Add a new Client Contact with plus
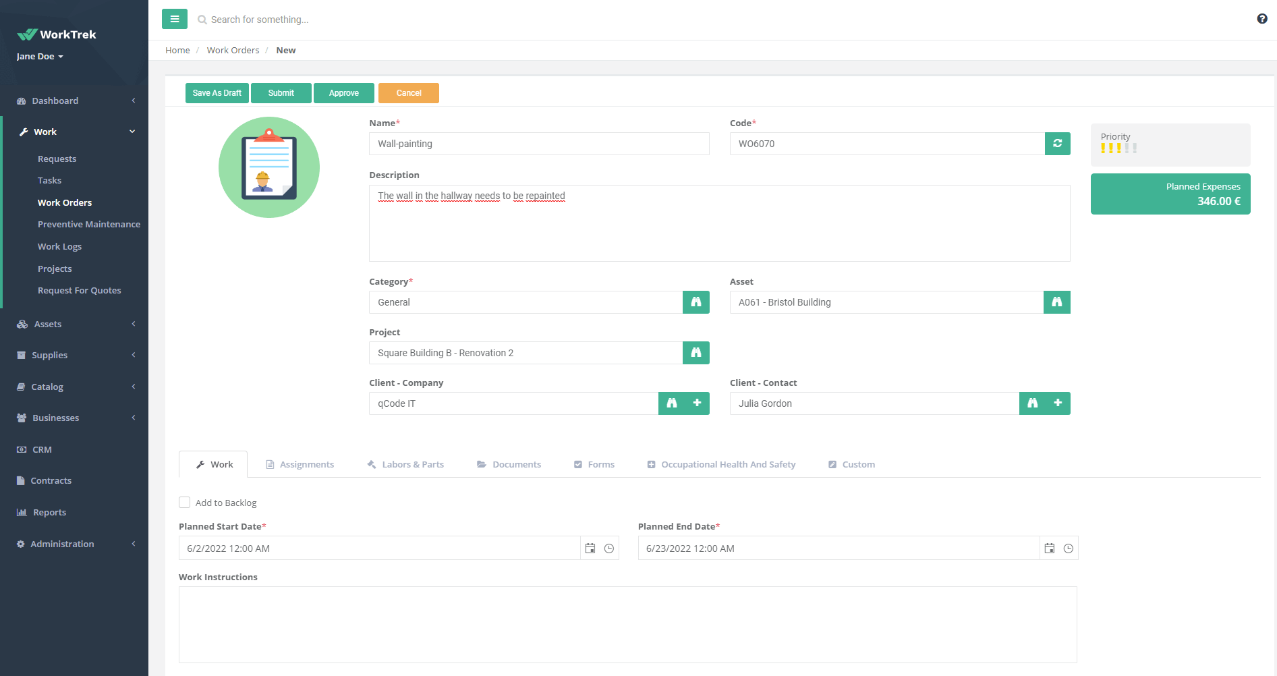 1058,403
